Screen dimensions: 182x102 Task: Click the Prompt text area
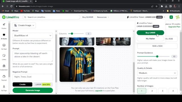click(x=33, y=56)
